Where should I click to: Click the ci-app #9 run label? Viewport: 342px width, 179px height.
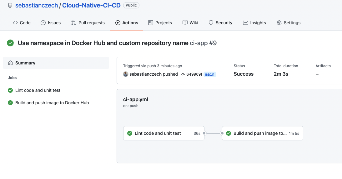coord(203,43)
